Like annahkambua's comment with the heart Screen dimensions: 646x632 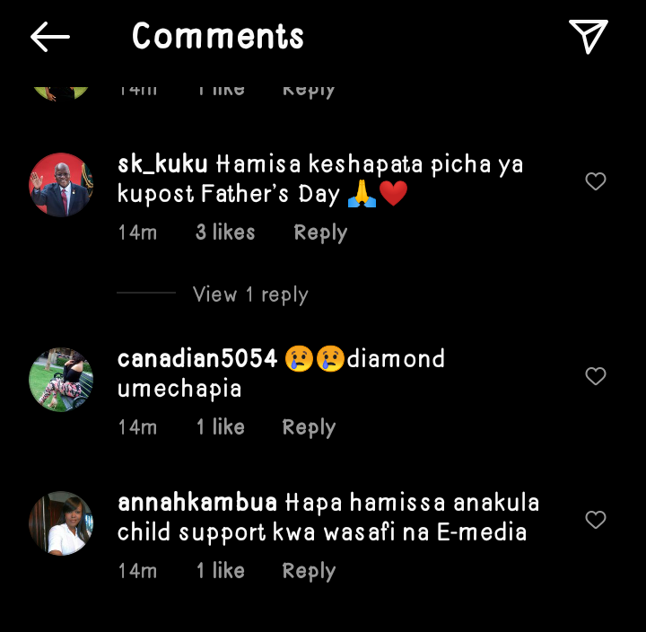click(596, 520)
